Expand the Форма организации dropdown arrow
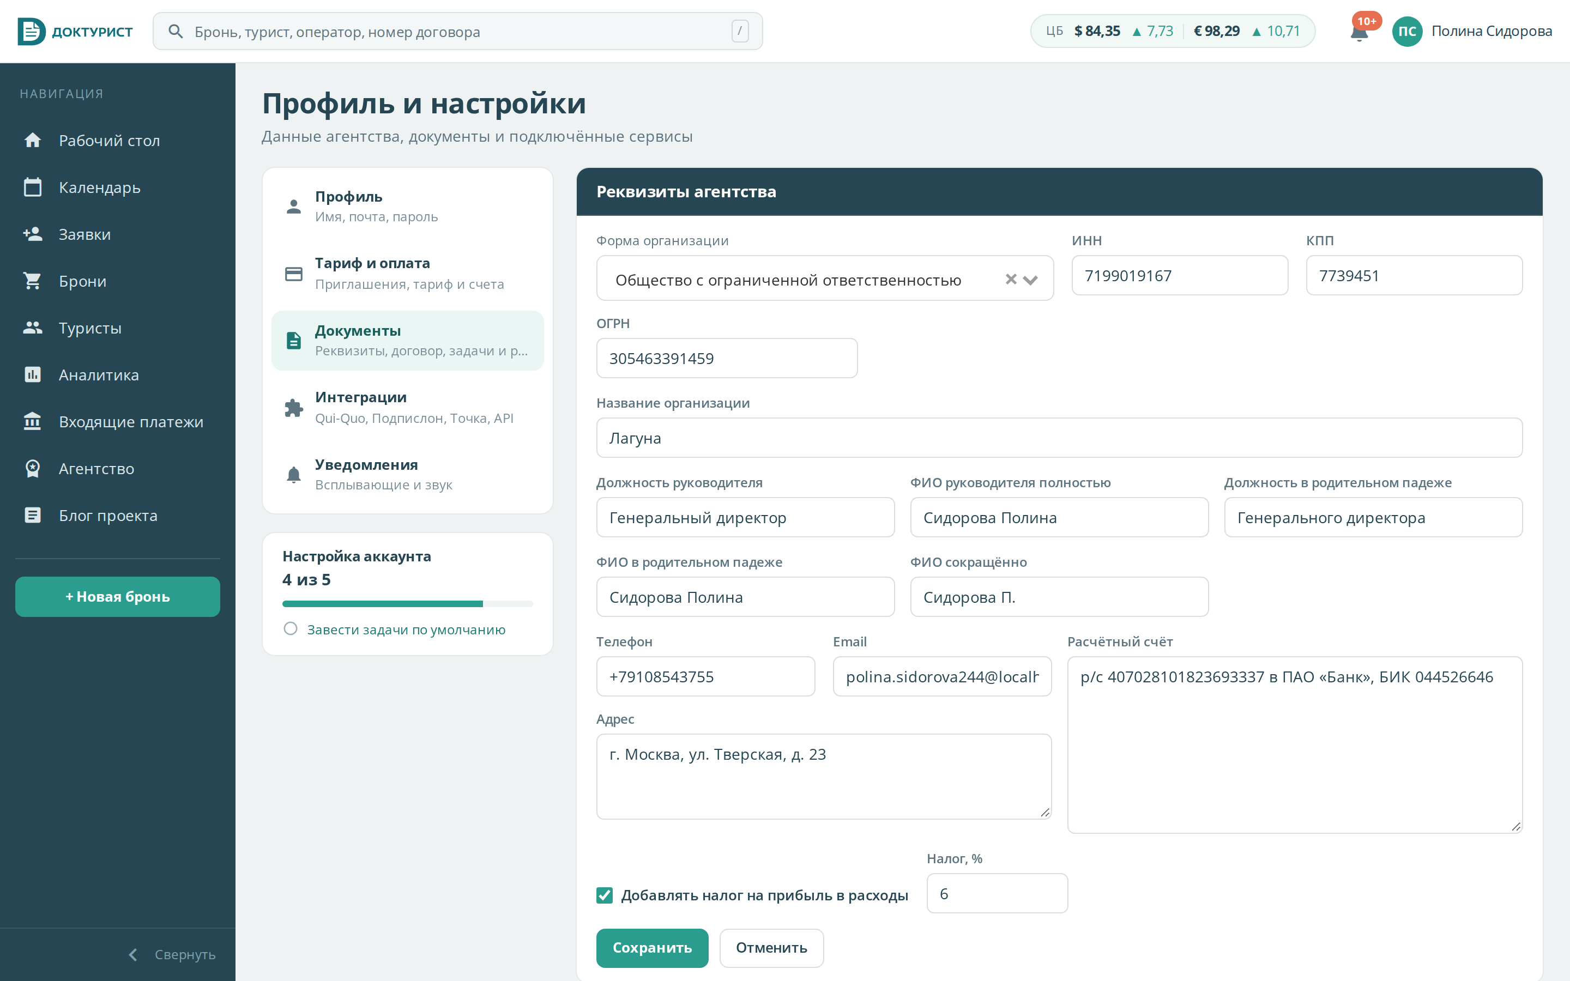Image resolution: width=1570 pixels, height=981 pixels. [1030, 280]
